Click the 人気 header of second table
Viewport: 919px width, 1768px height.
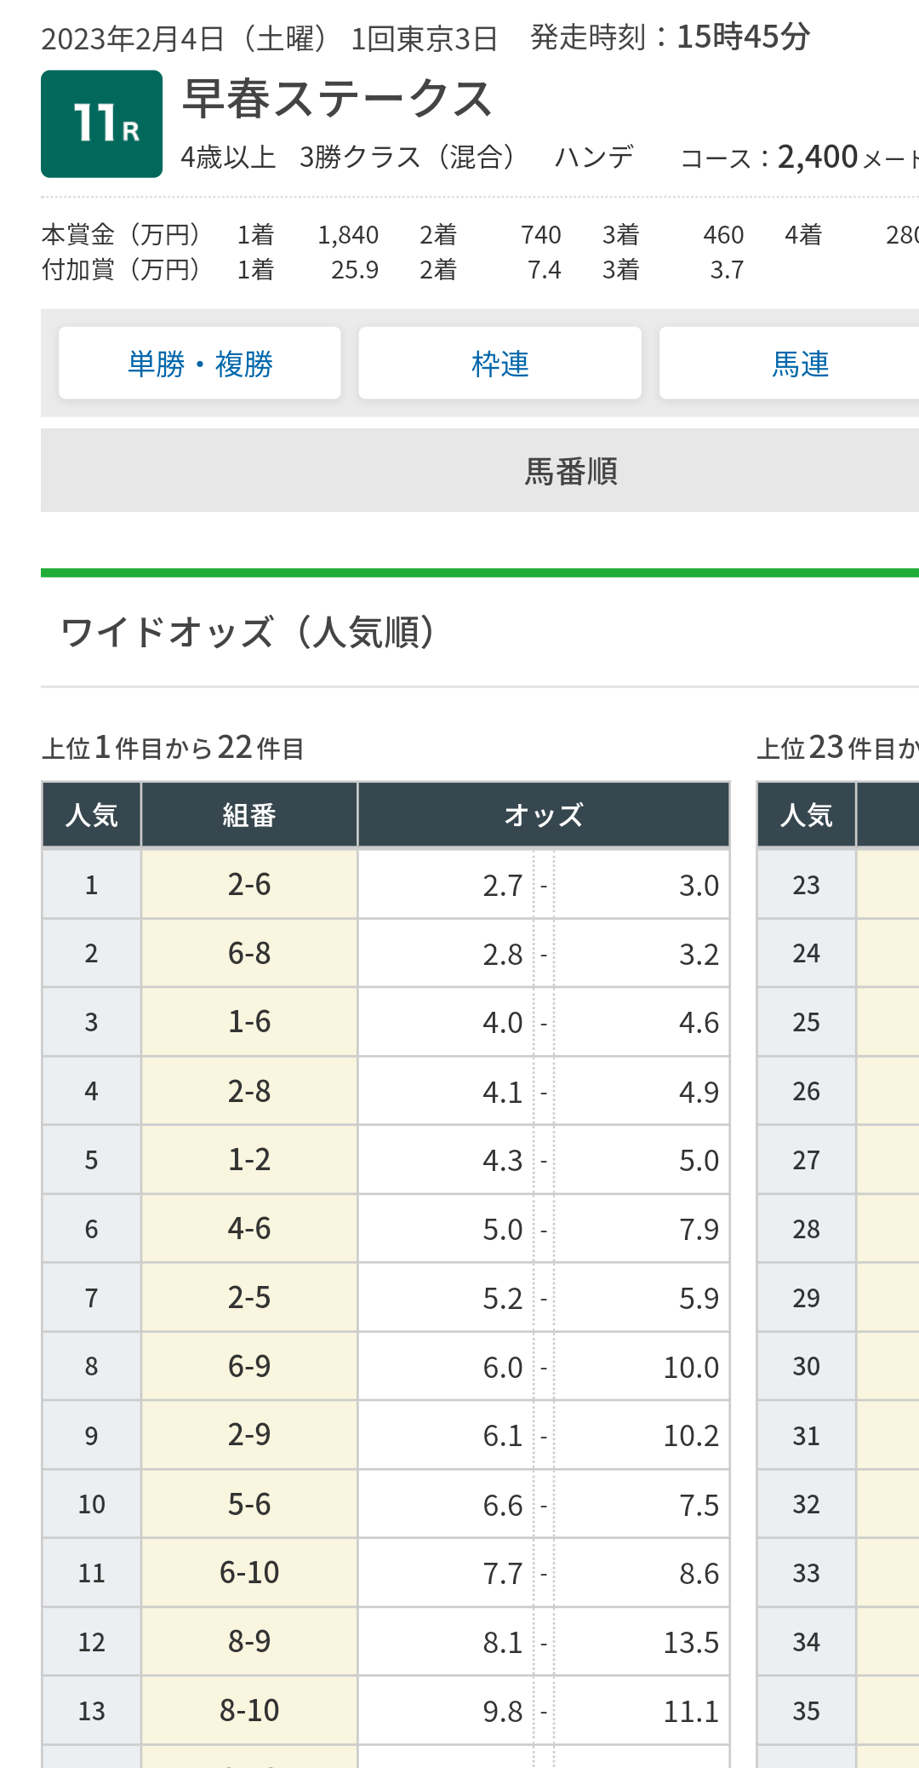coord(807,815)
